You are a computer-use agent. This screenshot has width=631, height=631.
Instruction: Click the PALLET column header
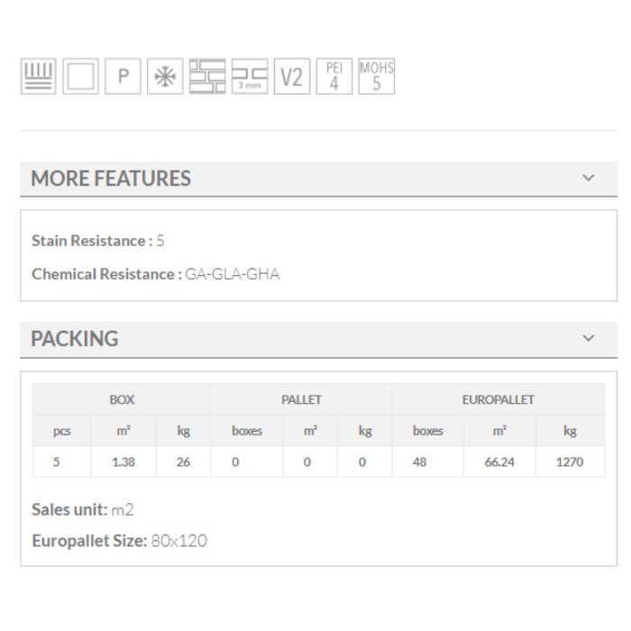[x=301, y=399]
